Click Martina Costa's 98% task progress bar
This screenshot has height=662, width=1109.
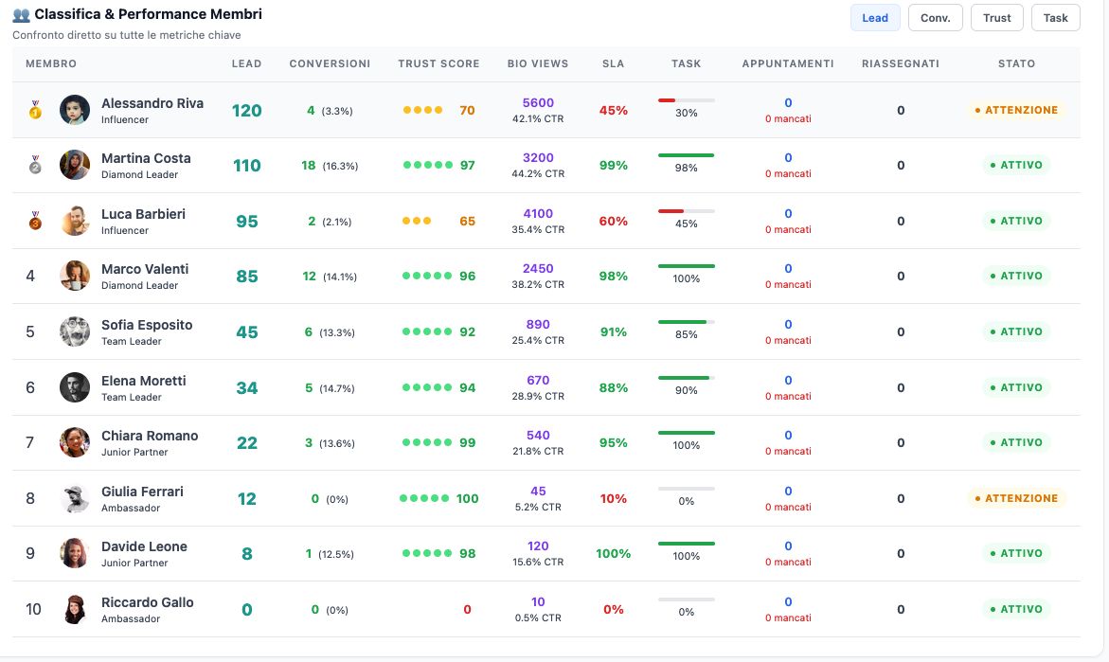pyautogui.click(x=686, y=155)
